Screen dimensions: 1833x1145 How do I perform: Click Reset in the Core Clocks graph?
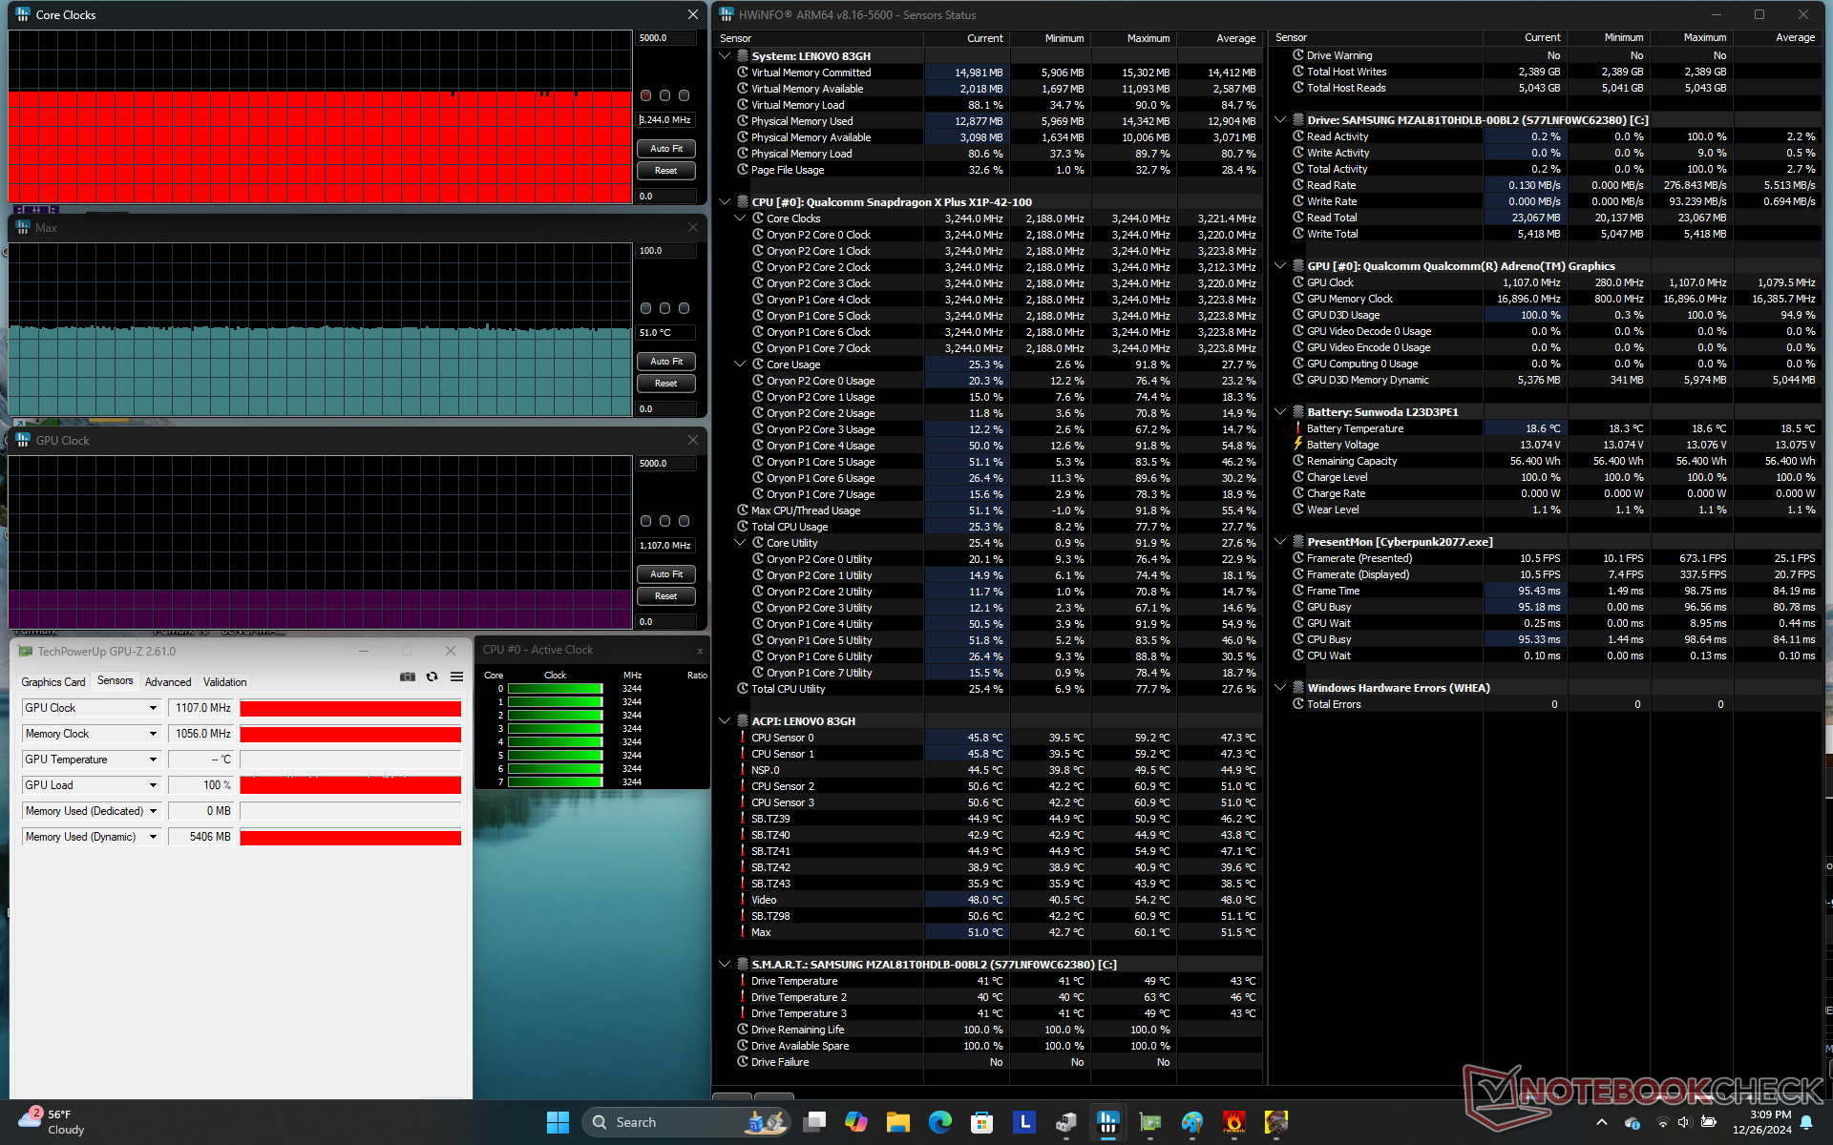pos(666,171)
